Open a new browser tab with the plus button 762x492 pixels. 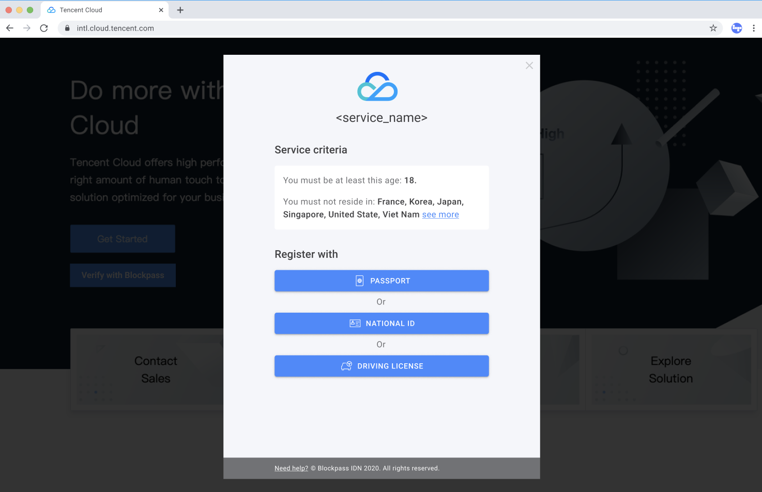tap(180, 9)
